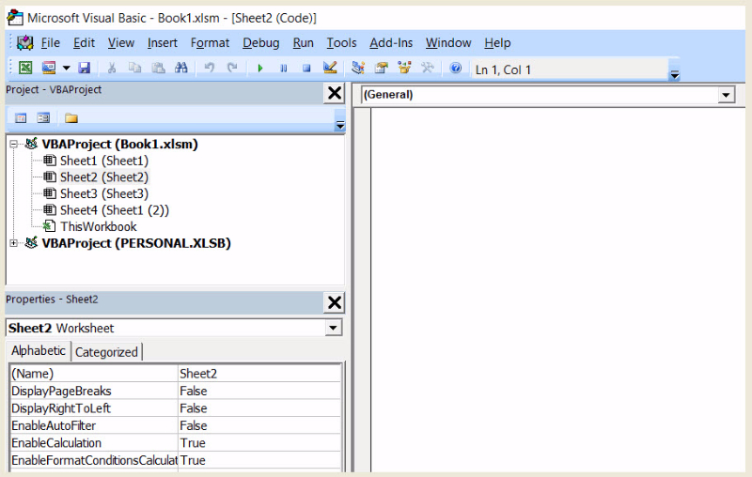
Task: Collapse the VBAProject (Book1.xlsm) tree node
Action: tap(14, 145)
